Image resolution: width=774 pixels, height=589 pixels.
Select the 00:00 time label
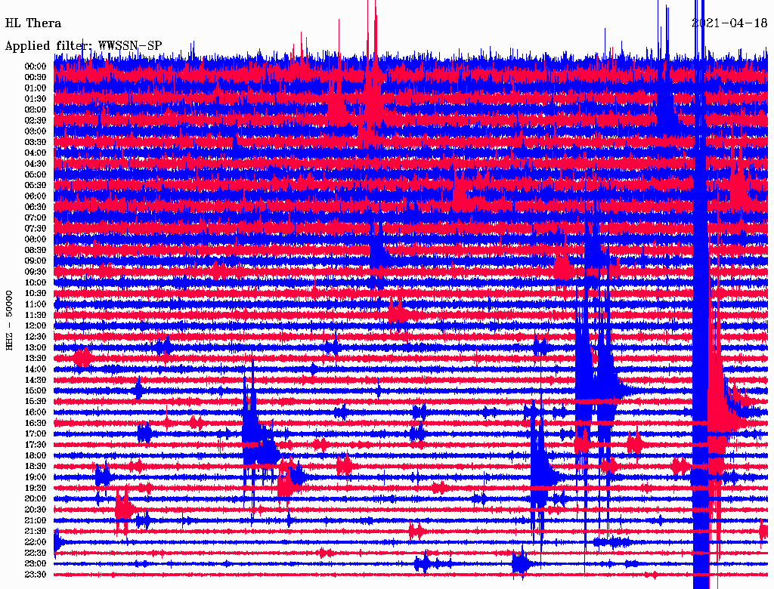pyautogui.click(x=36, y=66)
